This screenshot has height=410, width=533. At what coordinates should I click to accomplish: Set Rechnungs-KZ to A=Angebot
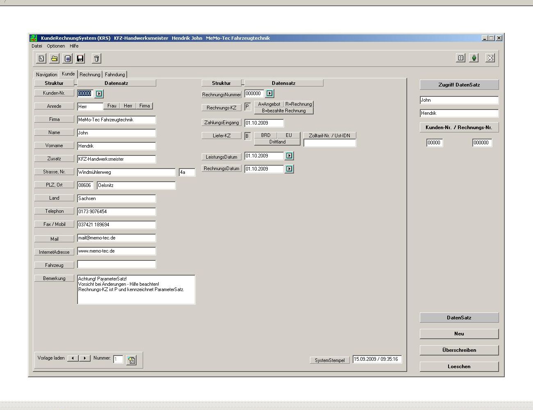[269, 104]
